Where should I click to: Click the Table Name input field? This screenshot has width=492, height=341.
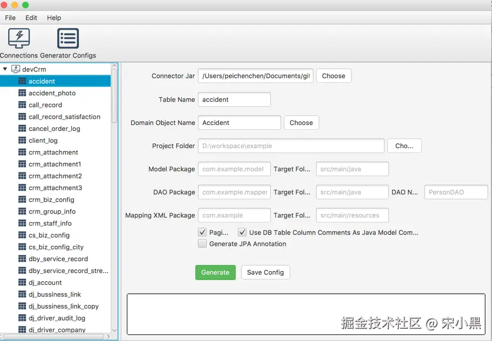234,99
